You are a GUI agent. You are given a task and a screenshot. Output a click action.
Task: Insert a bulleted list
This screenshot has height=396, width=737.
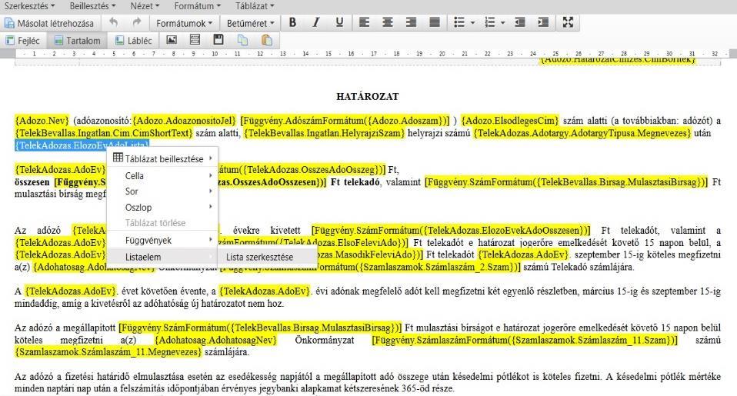tap(459, 22)
